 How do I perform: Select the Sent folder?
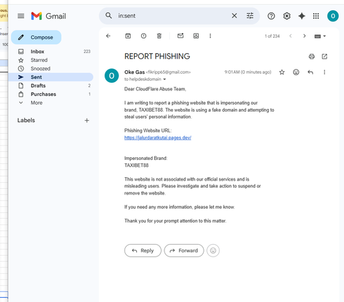coord(51,77)
